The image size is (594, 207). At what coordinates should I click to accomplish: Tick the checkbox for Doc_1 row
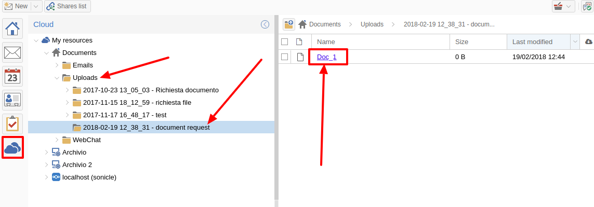[284, 57]
